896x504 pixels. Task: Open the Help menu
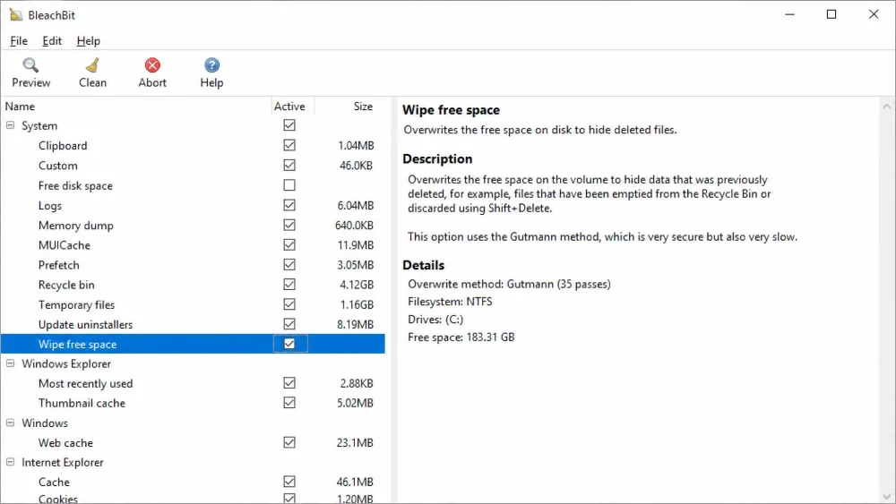(x=88, y=40)
